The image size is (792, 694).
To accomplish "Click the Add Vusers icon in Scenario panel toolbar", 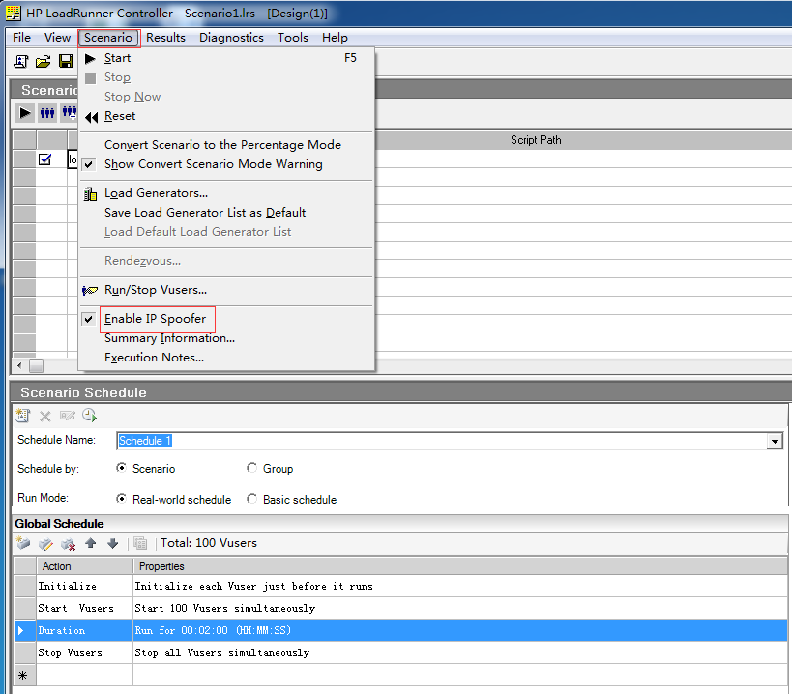I will click(69, 112).
